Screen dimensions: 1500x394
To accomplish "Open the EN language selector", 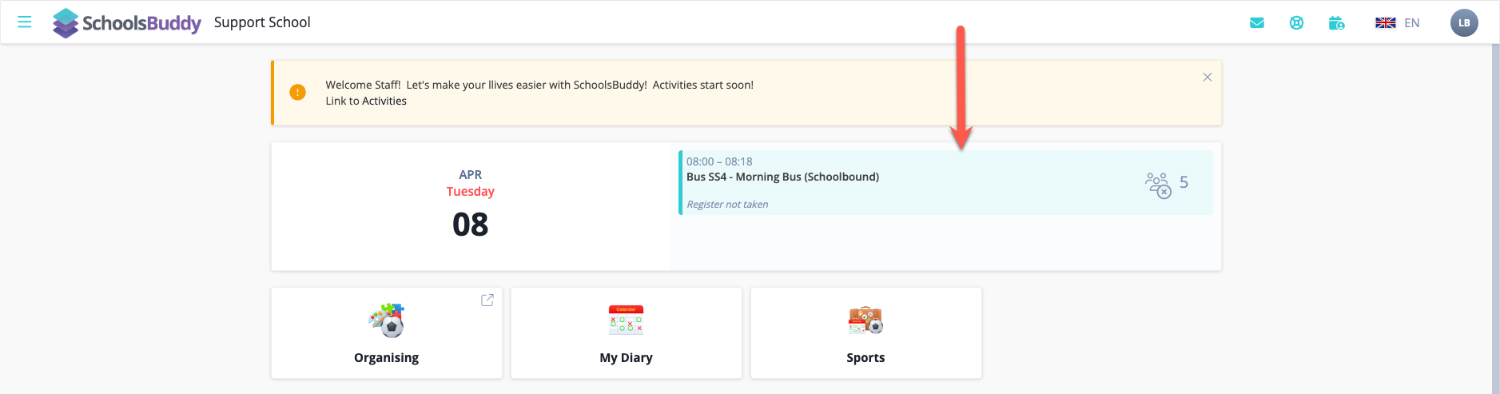I will click(1411, 23).
